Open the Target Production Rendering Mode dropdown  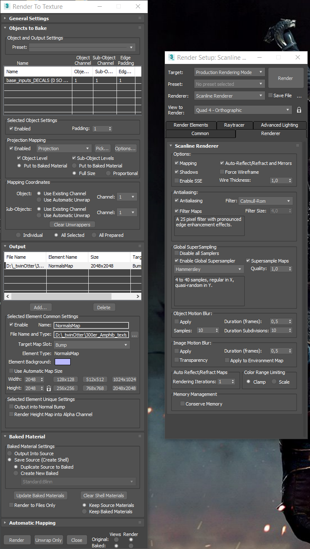pyautogui.click(x=230, y=72)
